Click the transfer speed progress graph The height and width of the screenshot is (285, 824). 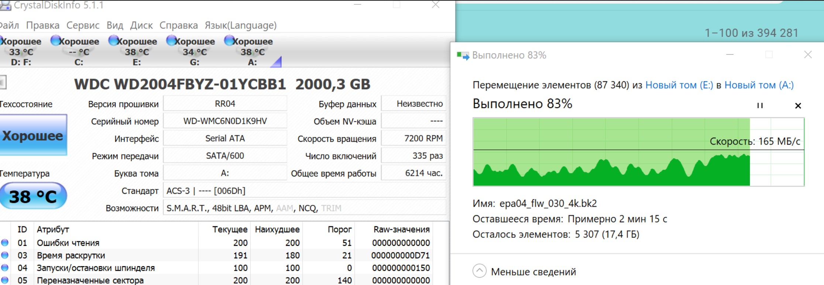(x=638, y=152)
